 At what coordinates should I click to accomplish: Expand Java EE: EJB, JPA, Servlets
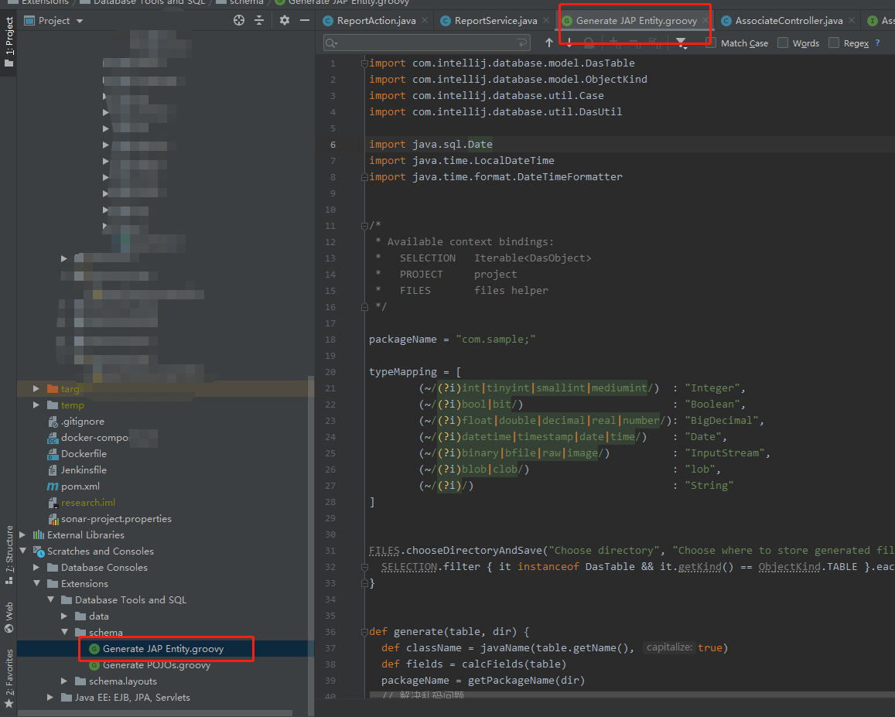tap(50, 697)
